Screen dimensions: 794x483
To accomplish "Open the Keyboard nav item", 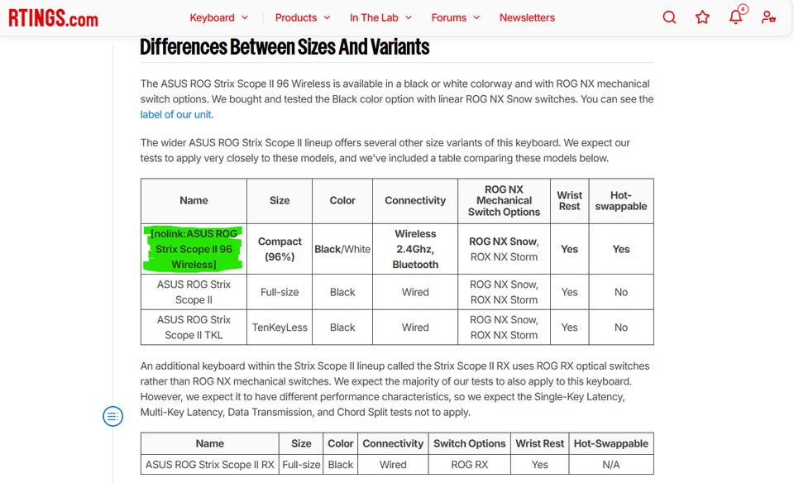I will [x=212, y=17].
